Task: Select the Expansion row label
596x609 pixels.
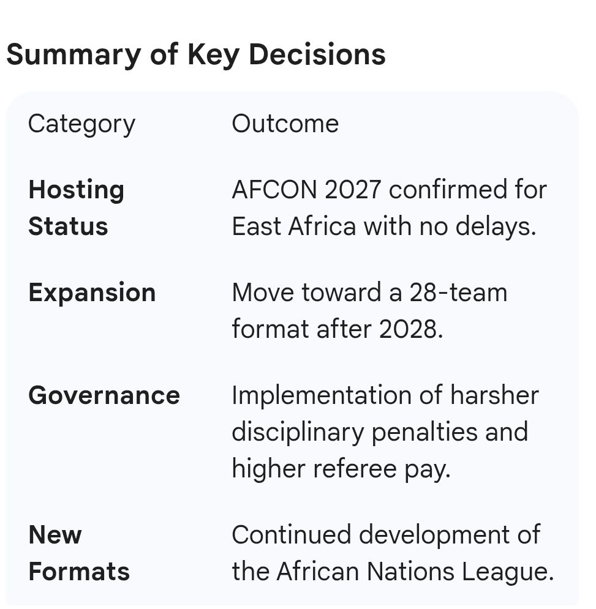Action: [x=92, y=293]
